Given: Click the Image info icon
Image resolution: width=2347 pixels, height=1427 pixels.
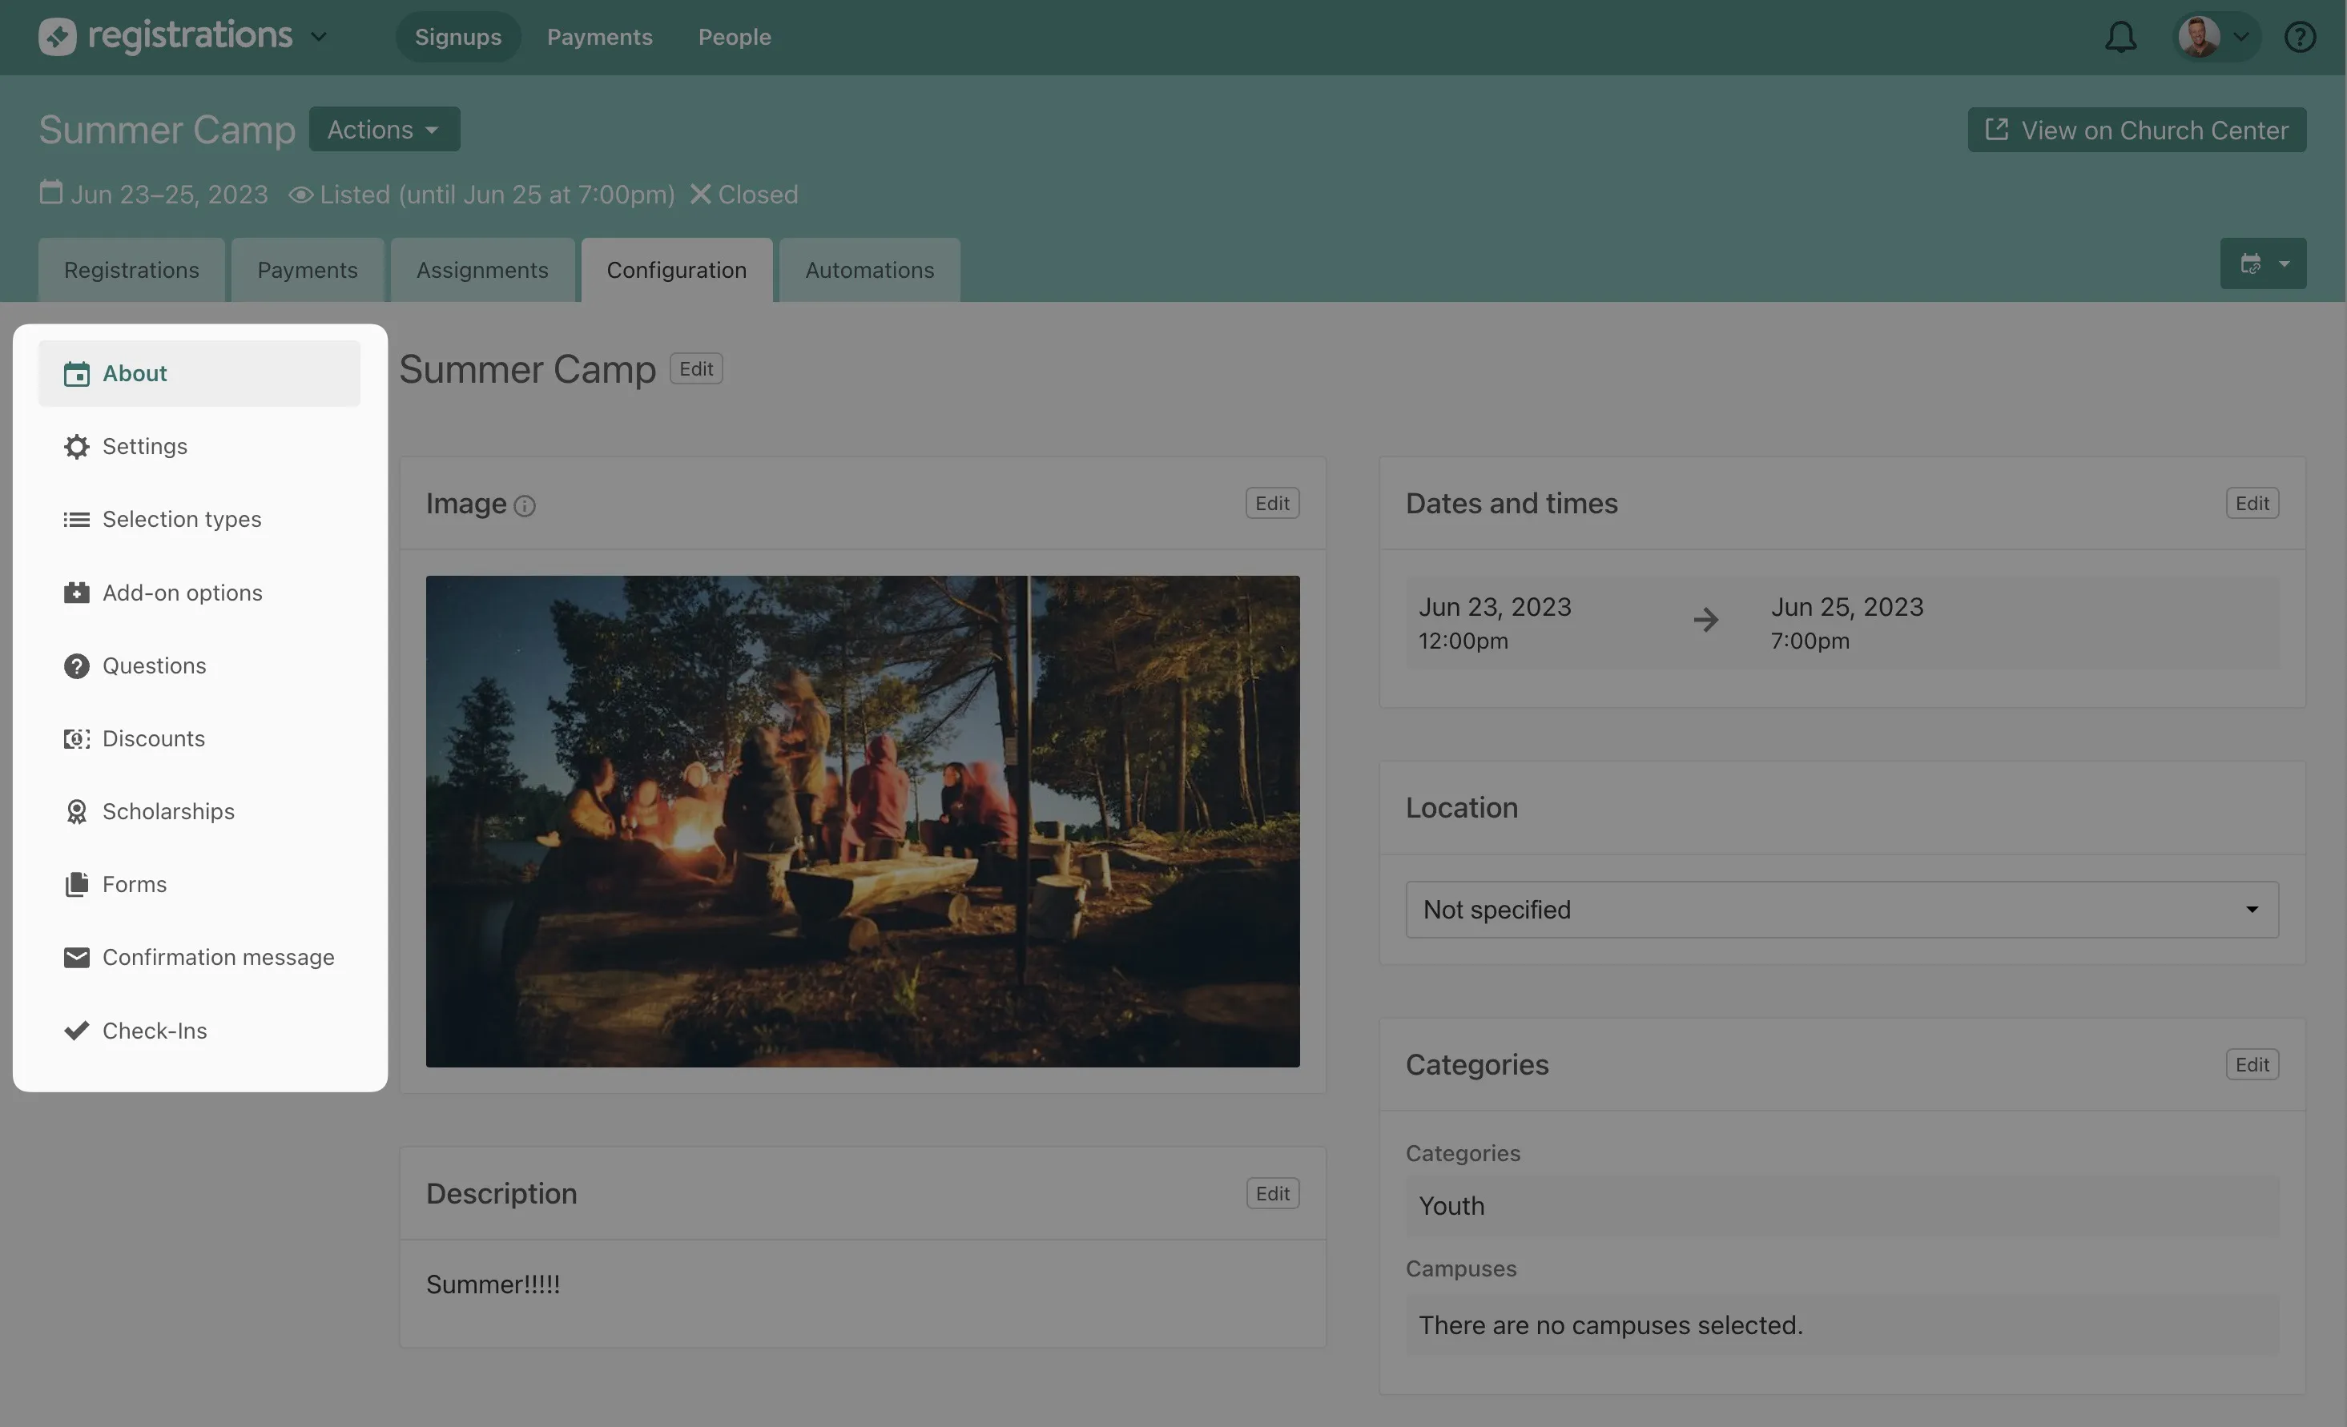Looking at the screenshot, I should (525, 505).
